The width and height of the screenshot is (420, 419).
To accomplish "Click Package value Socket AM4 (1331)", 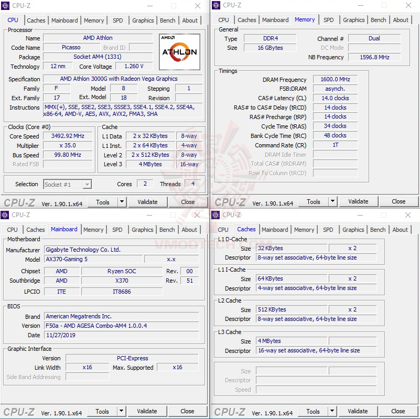I will pos(98,57).
